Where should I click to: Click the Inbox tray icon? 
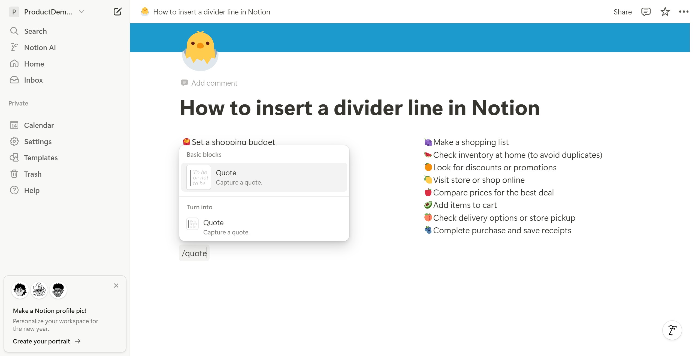pos(14,80)
